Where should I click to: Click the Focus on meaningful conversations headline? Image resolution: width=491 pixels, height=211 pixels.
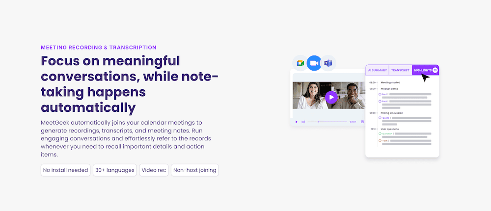(130, 84)
